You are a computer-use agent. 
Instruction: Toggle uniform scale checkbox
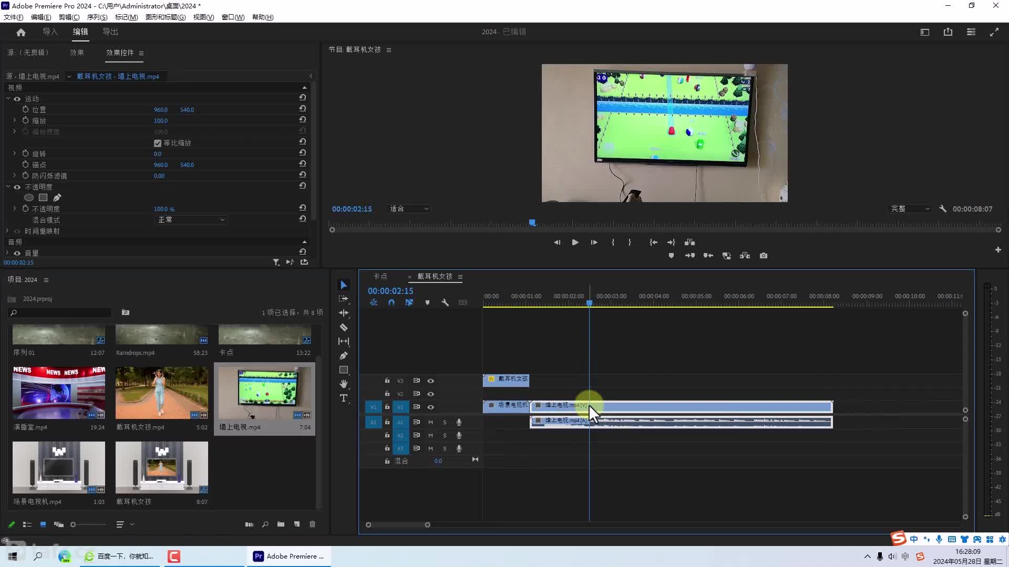tap(158, 143)
